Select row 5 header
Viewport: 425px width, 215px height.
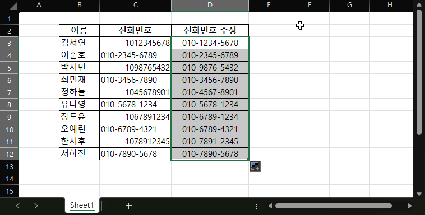[10, 68]
